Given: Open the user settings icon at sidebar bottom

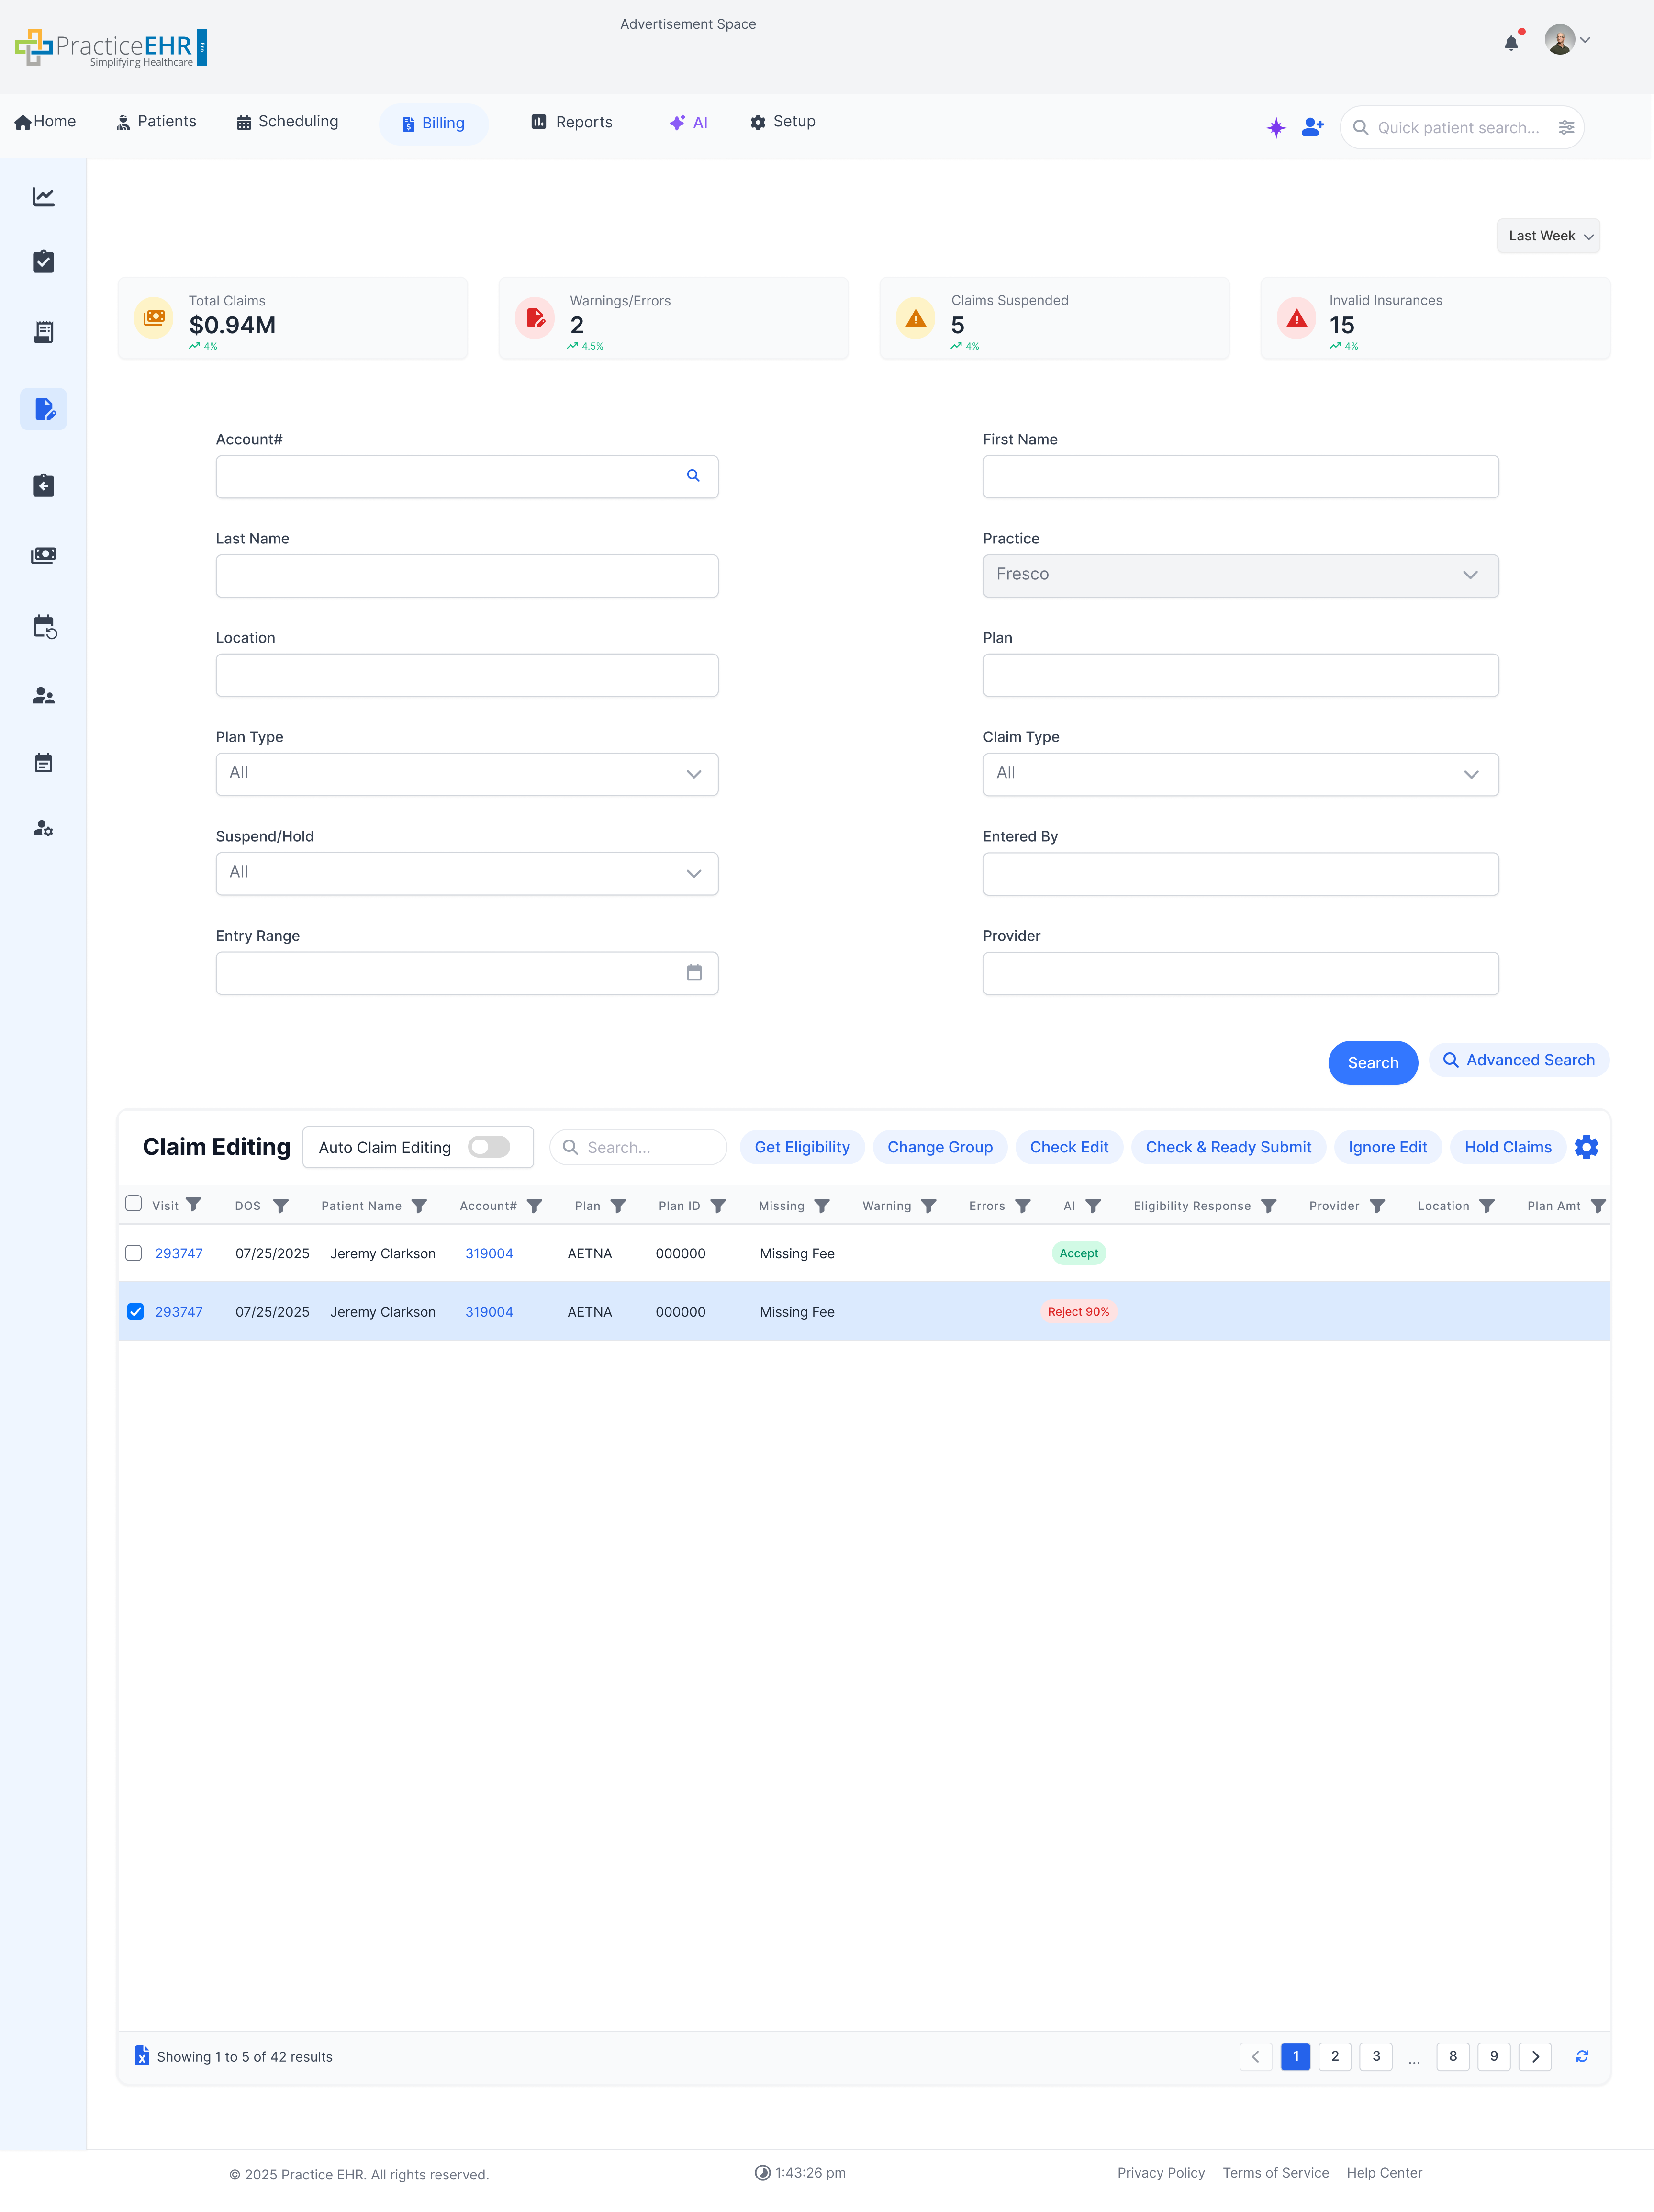Looking at the screenshot, I should point(43,828).
